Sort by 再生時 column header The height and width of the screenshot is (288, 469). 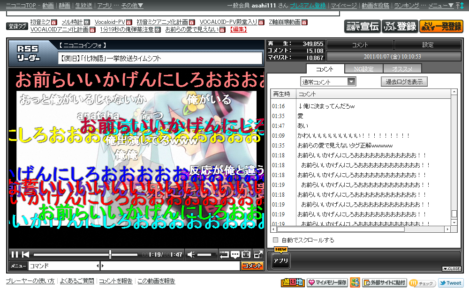[x=283, y=94]
